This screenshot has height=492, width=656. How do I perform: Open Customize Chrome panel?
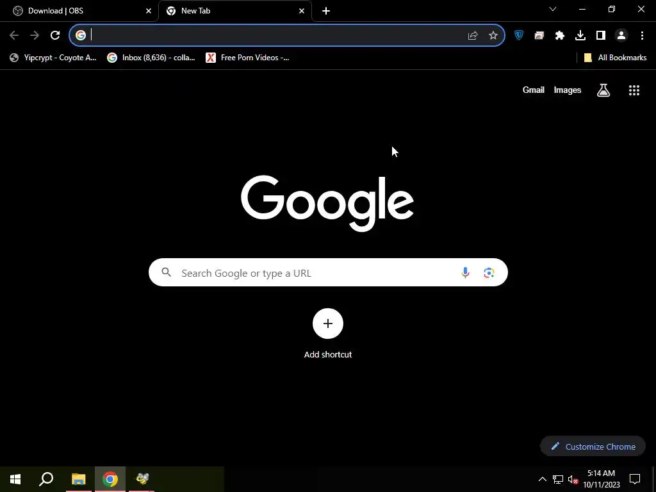click(x=593, y=447)
